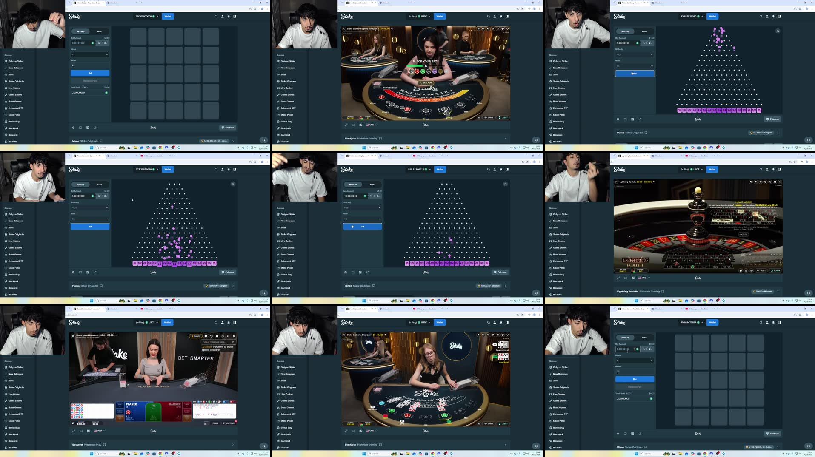The image size is (815, 457).
Task: Open the Rows dropdown in Plinko
Action: (90, 219)
